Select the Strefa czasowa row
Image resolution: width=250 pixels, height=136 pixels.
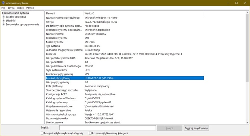click(x=125, y=123)
